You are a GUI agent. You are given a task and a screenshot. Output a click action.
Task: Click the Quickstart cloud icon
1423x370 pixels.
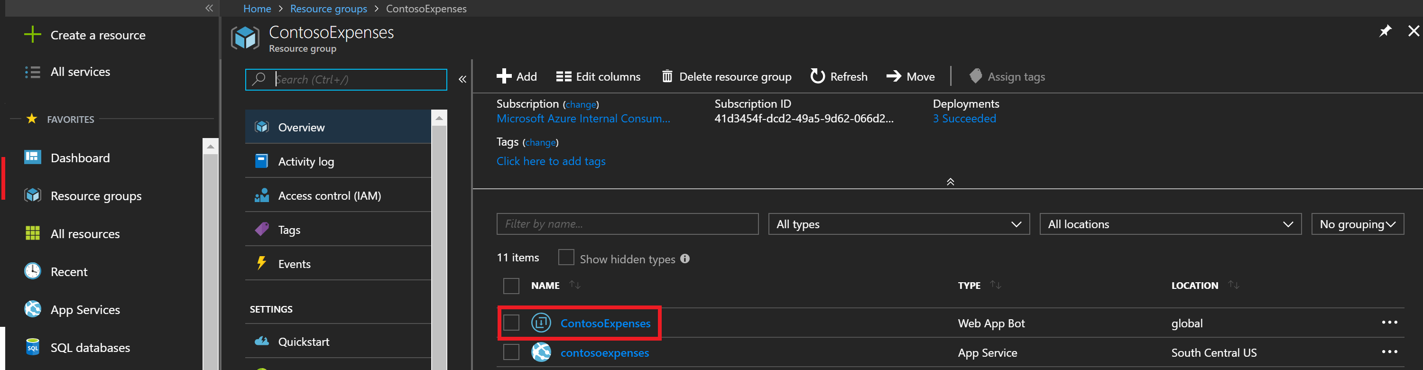point(262,341)
